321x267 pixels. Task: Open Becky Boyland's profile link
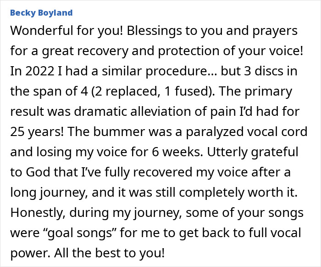click(x=41, y=12)
